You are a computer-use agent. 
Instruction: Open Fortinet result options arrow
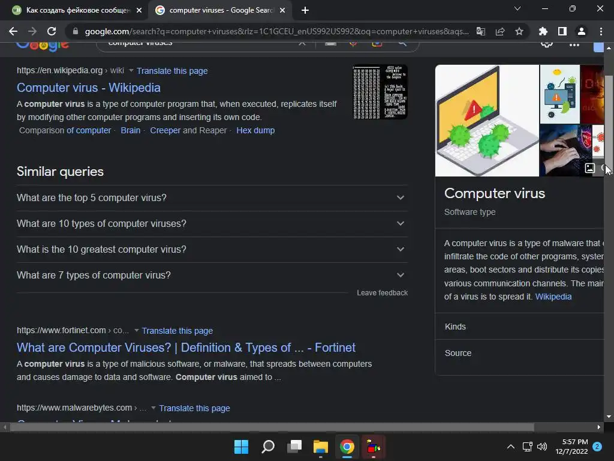[x=136, y=331]
